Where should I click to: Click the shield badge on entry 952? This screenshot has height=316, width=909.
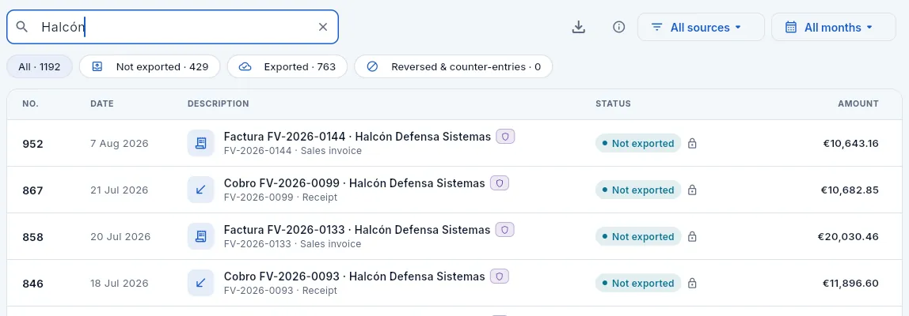click(505, 137)
